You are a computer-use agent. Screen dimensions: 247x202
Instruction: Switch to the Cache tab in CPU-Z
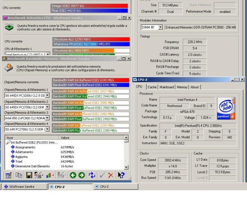click(152, 87)
